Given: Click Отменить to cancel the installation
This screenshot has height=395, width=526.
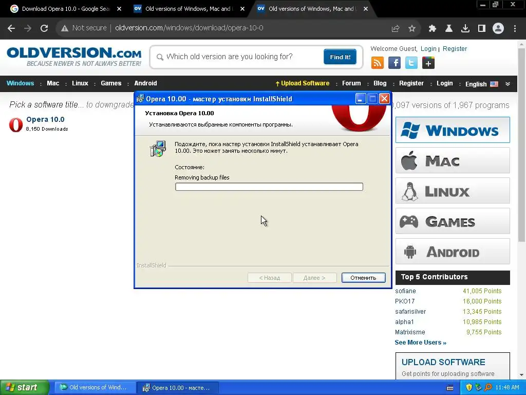Looking at the screenshot, I should click(363, 278).
